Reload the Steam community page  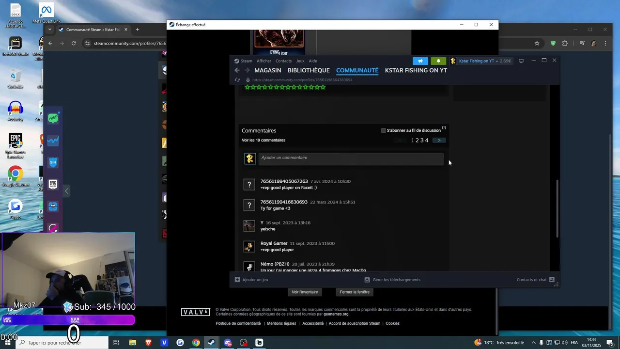237,80
